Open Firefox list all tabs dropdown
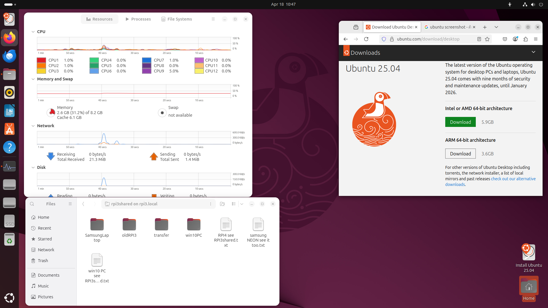Image resolution: width=548 pixels, height=308 pixels. [x=496, y=27]
